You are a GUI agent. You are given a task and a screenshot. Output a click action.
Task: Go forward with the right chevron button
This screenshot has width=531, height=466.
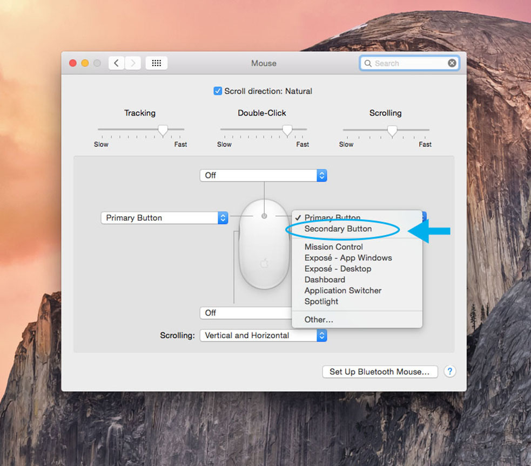coord(133,63)
